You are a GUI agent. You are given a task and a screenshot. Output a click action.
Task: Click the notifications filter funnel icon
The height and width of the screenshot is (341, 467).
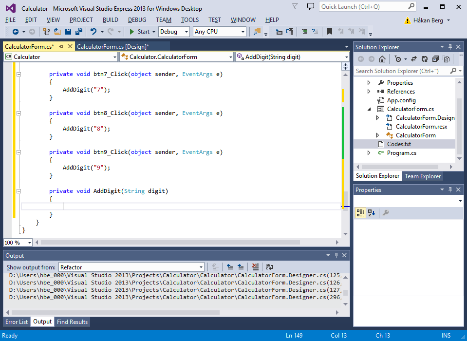tap(295, 6)
